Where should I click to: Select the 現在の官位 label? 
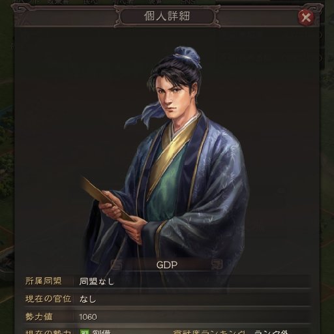tap(48, 299)
